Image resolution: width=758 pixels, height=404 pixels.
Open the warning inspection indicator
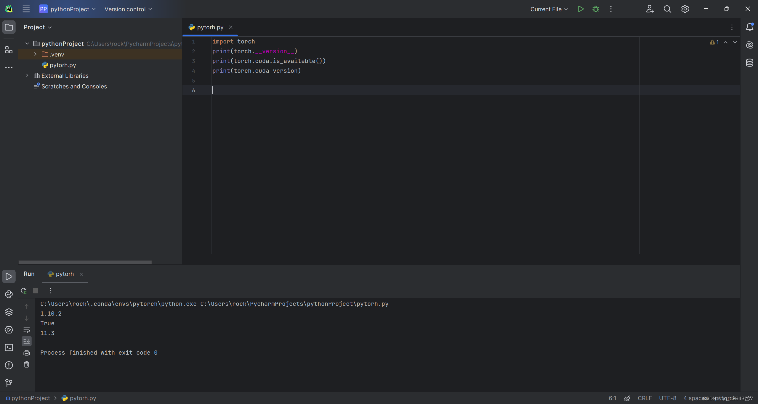point(714,42)
